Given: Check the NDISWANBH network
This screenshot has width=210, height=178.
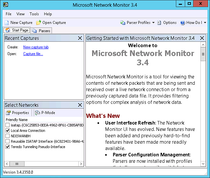Looking at the screenshot, I should [x=8, y=136].
